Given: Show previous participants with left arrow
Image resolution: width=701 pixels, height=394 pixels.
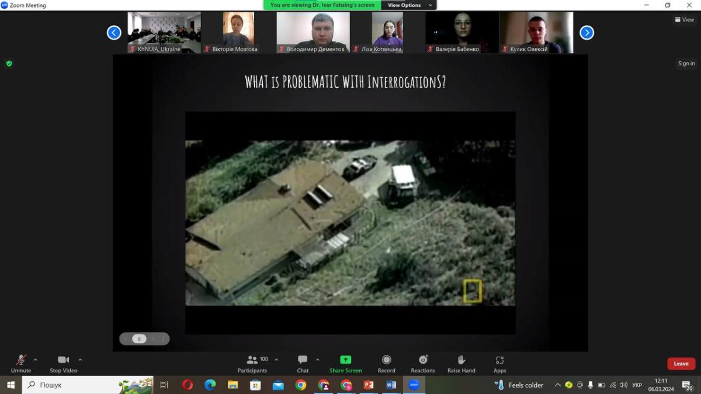Looking at the screenshot, I should pos(114,33).
